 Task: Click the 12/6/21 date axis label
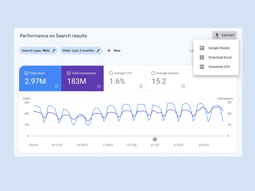click(x=33, y=145)
